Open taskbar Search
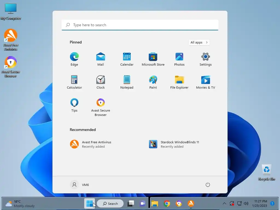 click(110, 203)
